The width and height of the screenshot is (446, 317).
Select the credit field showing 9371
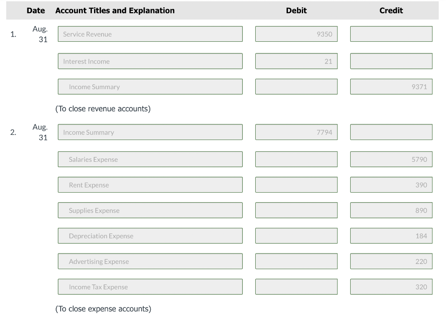391,87
